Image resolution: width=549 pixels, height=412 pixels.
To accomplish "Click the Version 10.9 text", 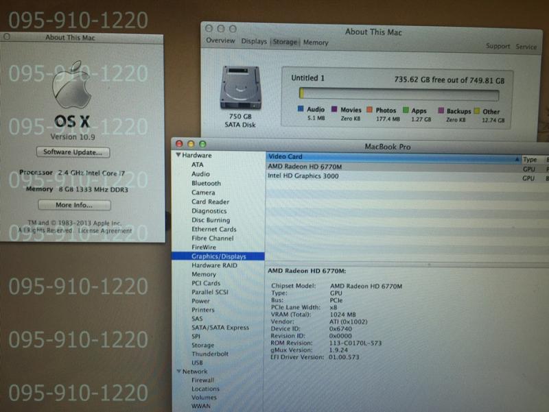I will [73, 136].
